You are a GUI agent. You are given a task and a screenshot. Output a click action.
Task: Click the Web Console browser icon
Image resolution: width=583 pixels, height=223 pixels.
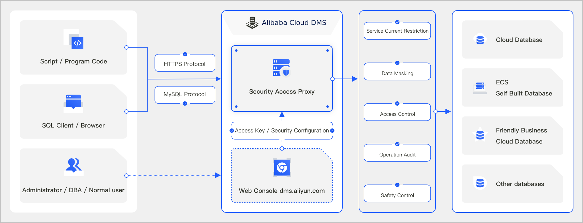pos(282,168)
